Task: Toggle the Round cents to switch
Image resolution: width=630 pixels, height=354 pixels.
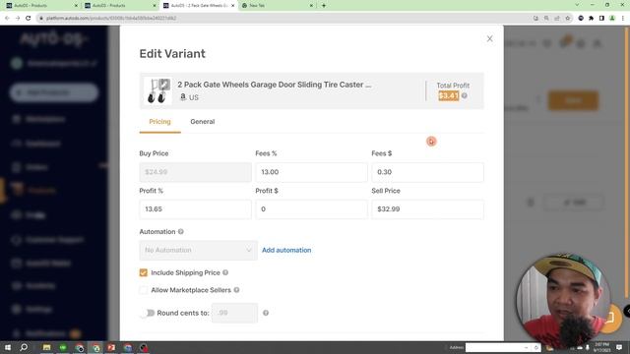Action: [x=147, y=313]
